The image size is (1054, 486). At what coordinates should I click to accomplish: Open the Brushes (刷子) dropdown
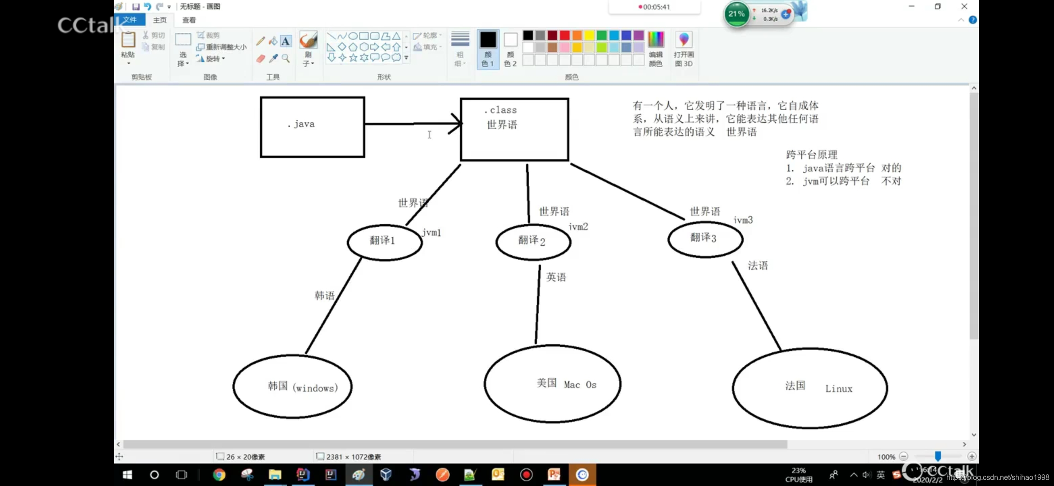(308, 59)
